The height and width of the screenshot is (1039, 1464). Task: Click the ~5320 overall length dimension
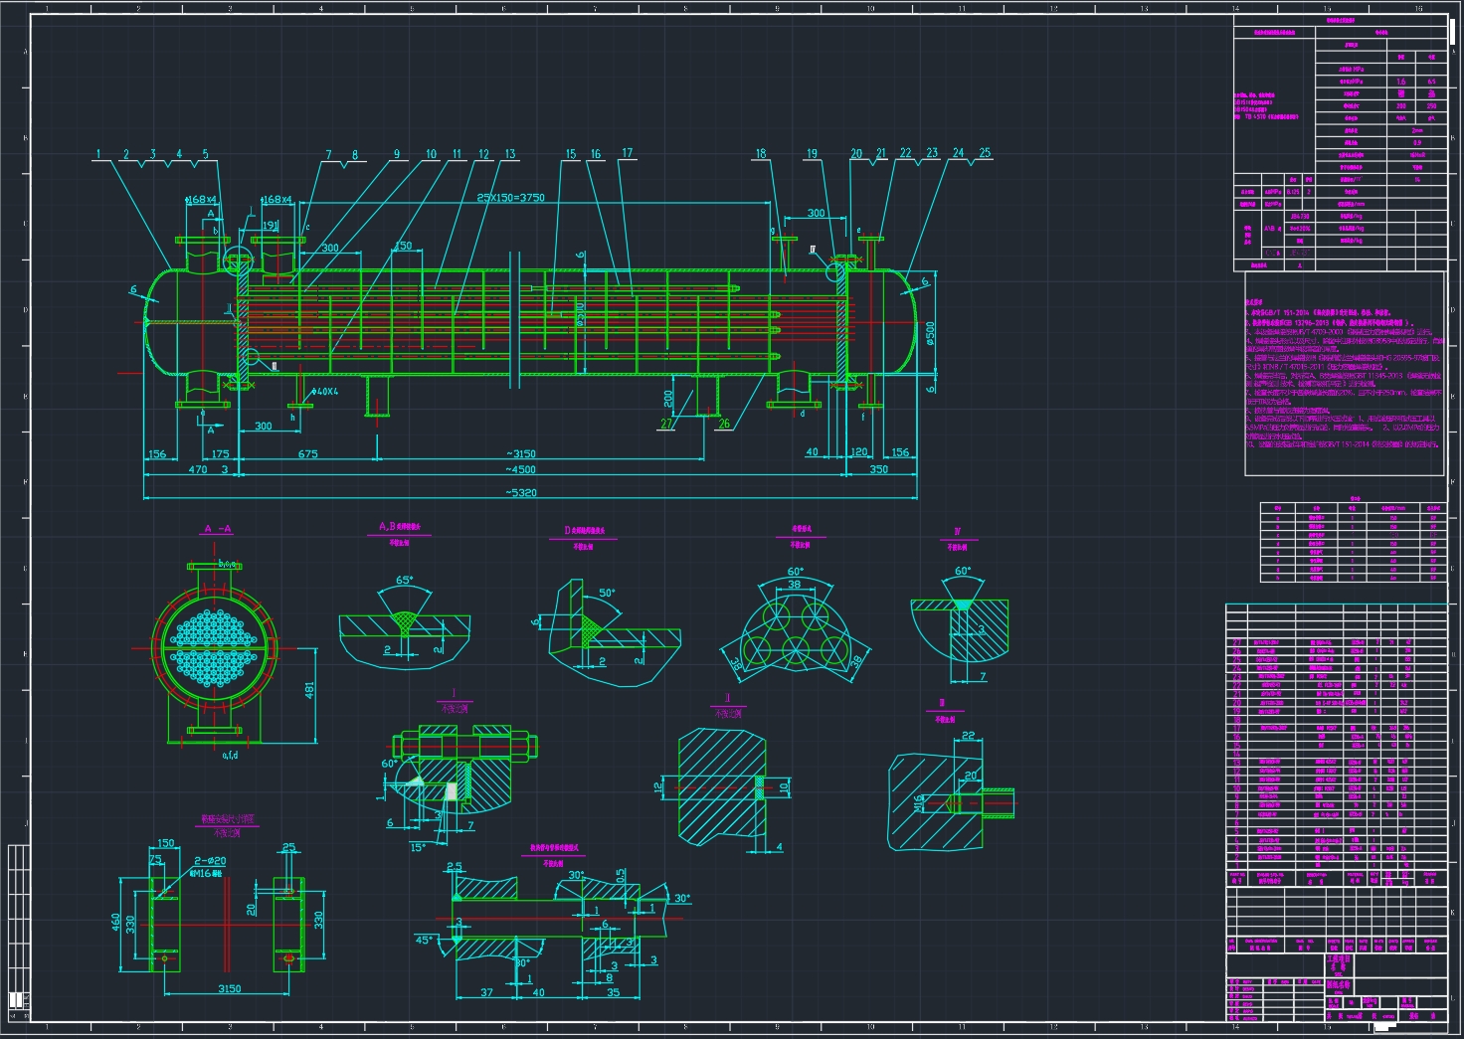pyautogui.click(x=520, y=492)
